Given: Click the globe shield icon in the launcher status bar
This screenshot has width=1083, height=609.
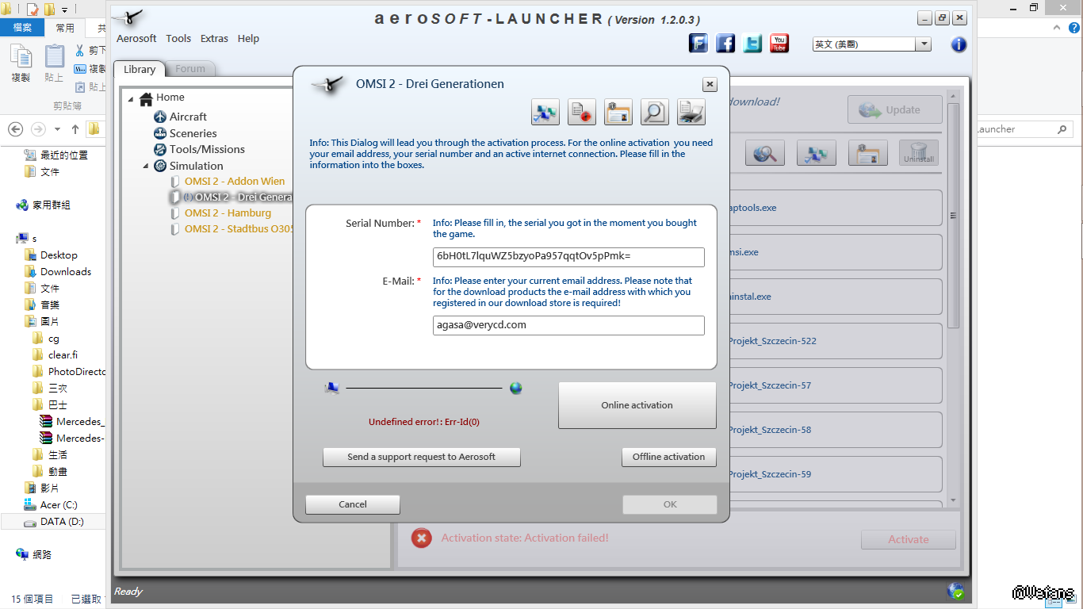Looking at the screenshot, I should click(956, 591).
